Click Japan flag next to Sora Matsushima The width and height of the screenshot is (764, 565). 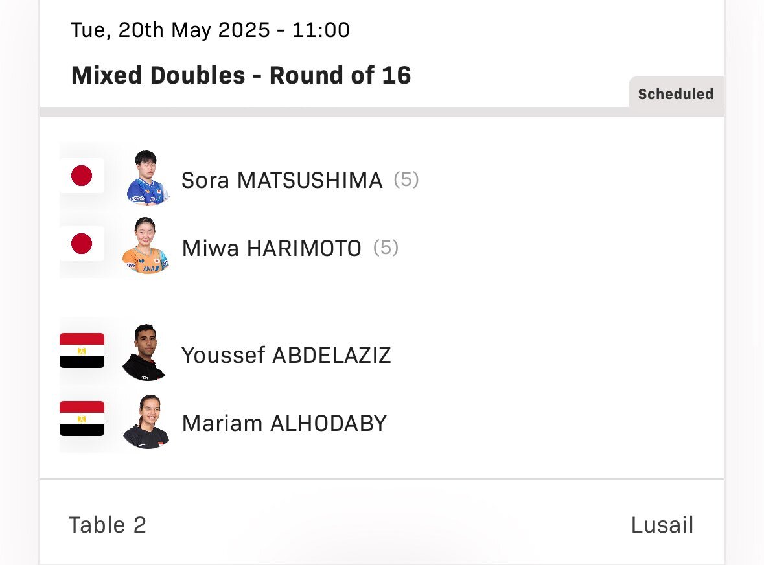(x=82, y=176)
